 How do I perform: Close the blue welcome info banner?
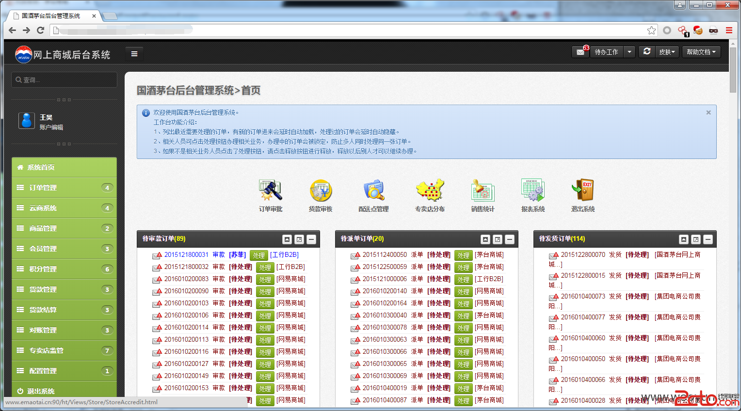[709, 112]
